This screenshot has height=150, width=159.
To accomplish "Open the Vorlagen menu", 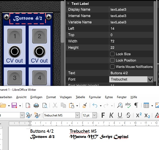I will [66, 97].
